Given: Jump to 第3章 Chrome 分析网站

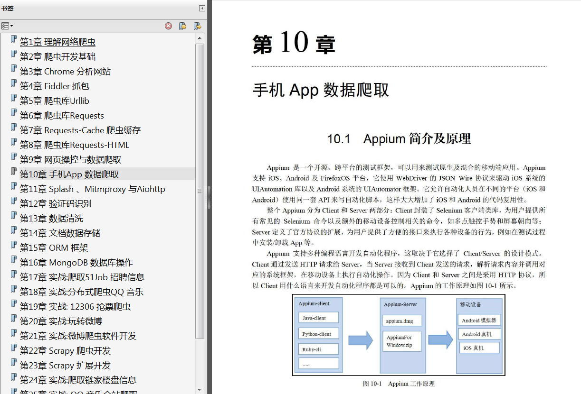Looking at the screenshot, I should pos(65,72).
